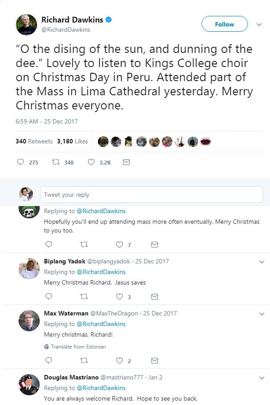Reply to Max Waterman's tweet
270x405 pixels.
[x=49, y=360]
